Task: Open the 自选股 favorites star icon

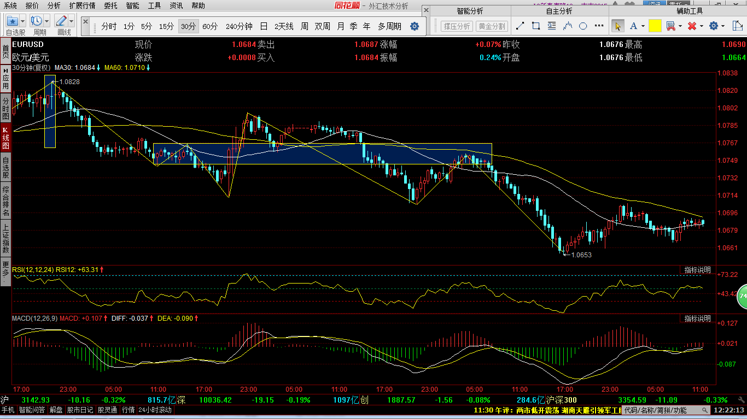Action: [x=12, y=21]
